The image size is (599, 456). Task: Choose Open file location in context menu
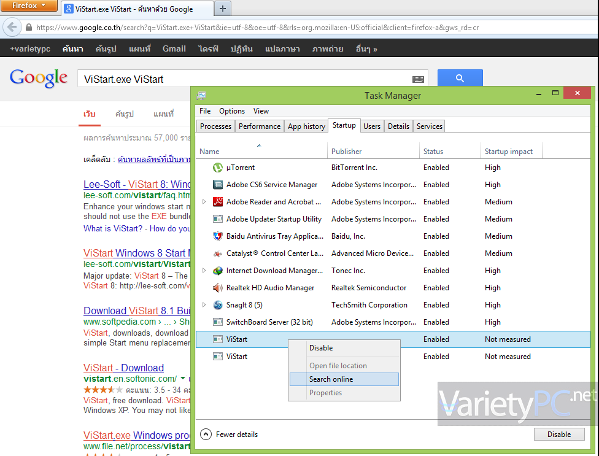[344, 366]
